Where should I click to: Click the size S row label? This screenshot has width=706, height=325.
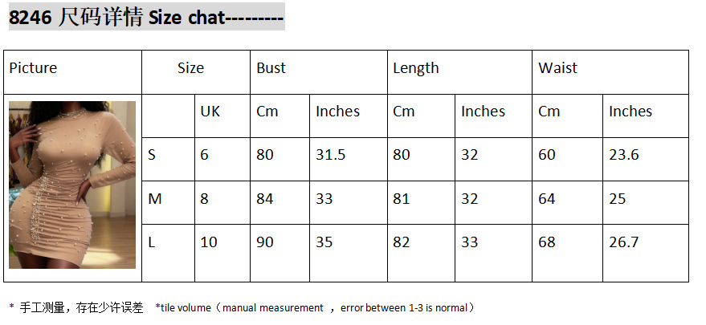click(x=152, y=155)
